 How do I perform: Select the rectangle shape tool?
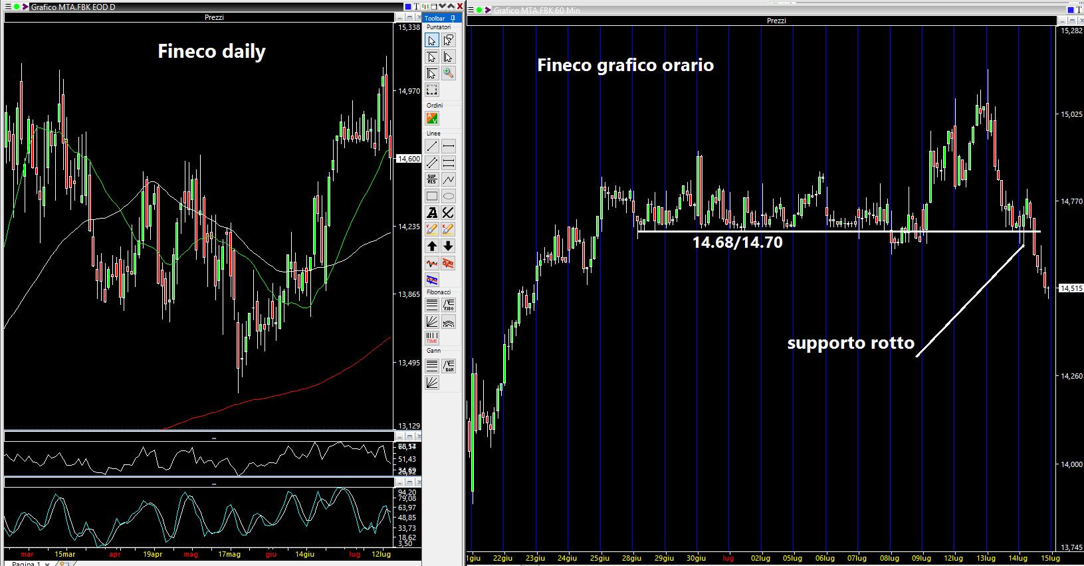pyautogui.click(x=432, y=196)
